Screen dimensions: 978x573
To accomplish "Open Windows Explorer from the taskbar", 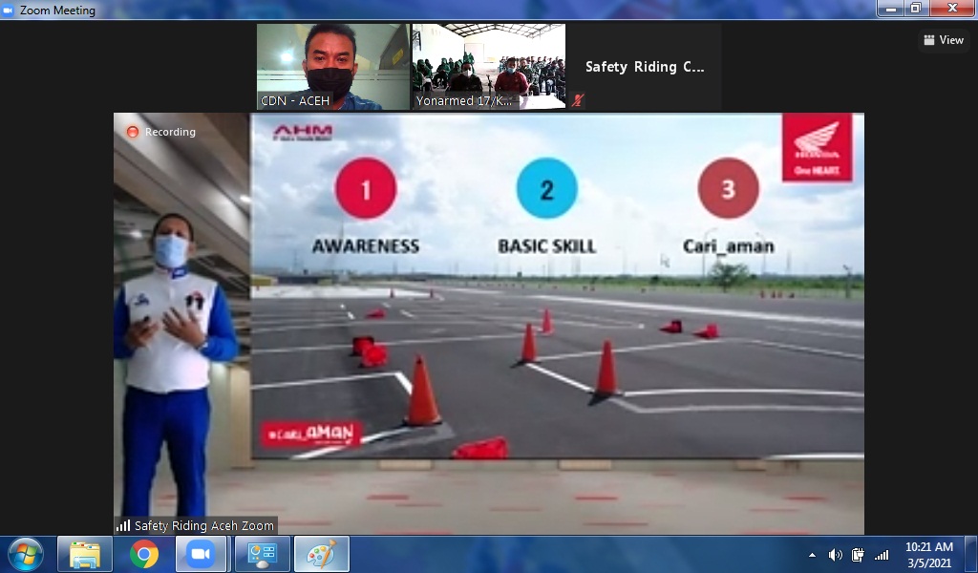I will click(x=85, y=554).
